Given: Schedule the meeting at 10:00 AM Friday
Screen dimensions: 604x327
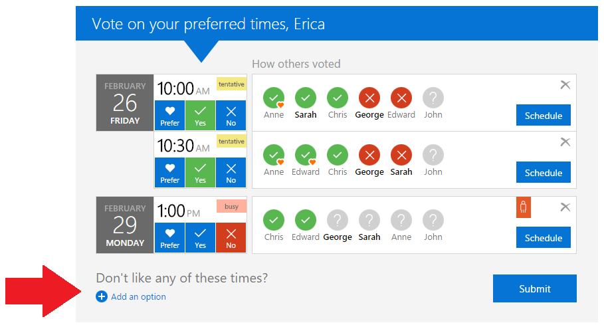Looking at the screenshot, I should coord(544,116).
